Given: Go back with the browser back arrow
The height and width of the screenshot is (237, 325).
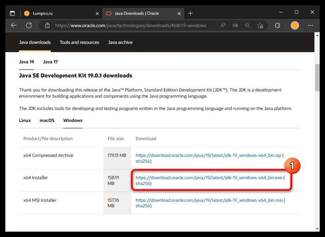Looking at the screenshot, I should (x=14, y=26).
